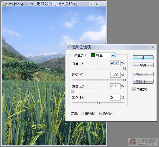The height and width of the screenshot is (147, 159).
Task: Select the 相对(R) method radio button
Action: 82,114
